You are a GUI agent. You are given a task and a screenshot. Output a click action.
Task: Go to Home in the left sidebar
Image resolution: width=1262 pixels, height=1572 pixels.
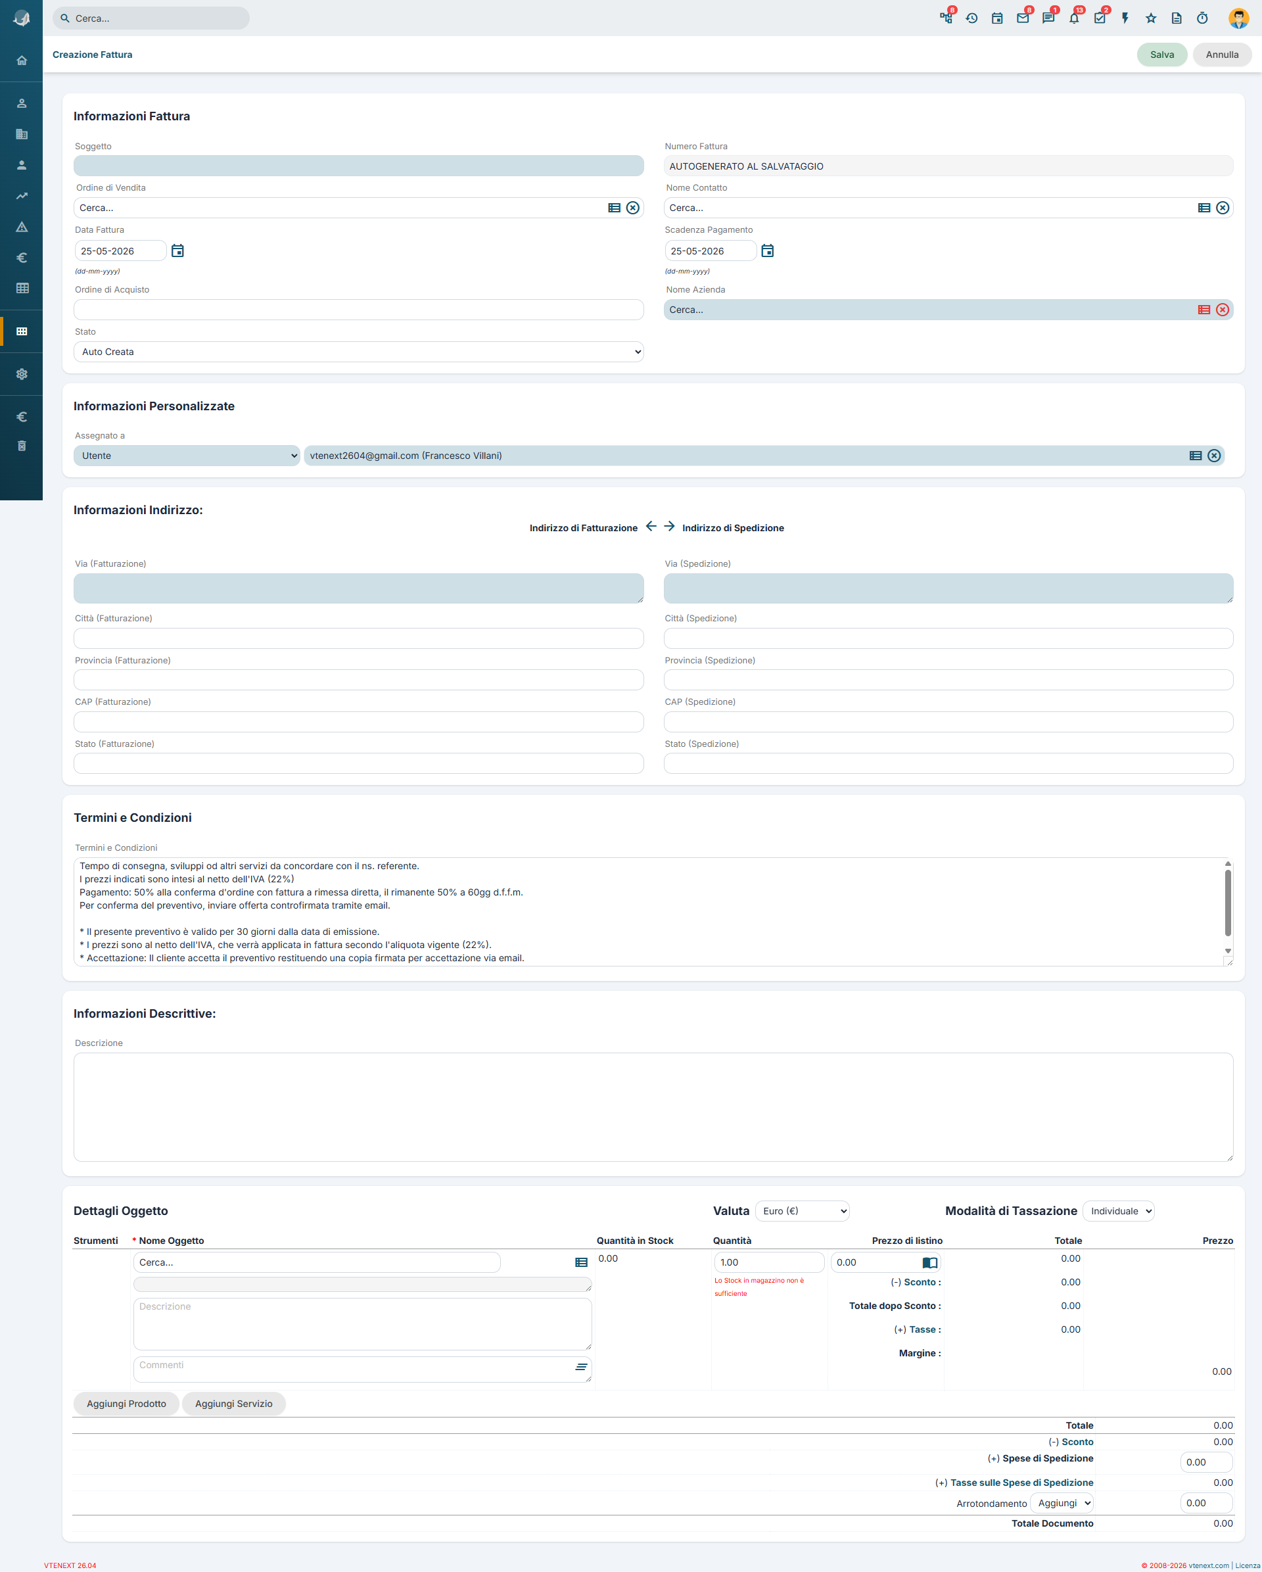[x=22, y=60]
